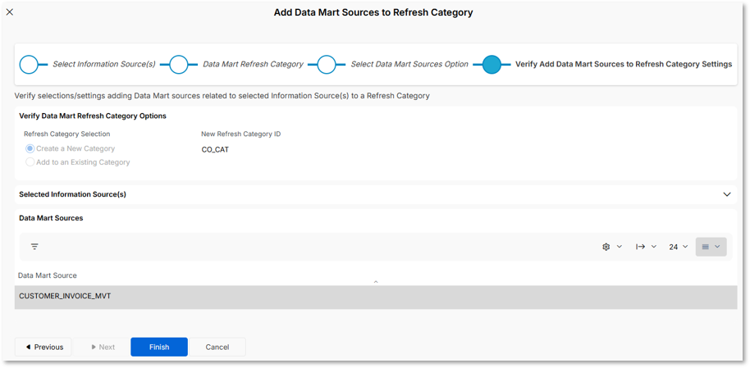This screenshot has width=750, height=368.
Task: Expand the Selected Information Source(s) section
Action: click(727, 194)
